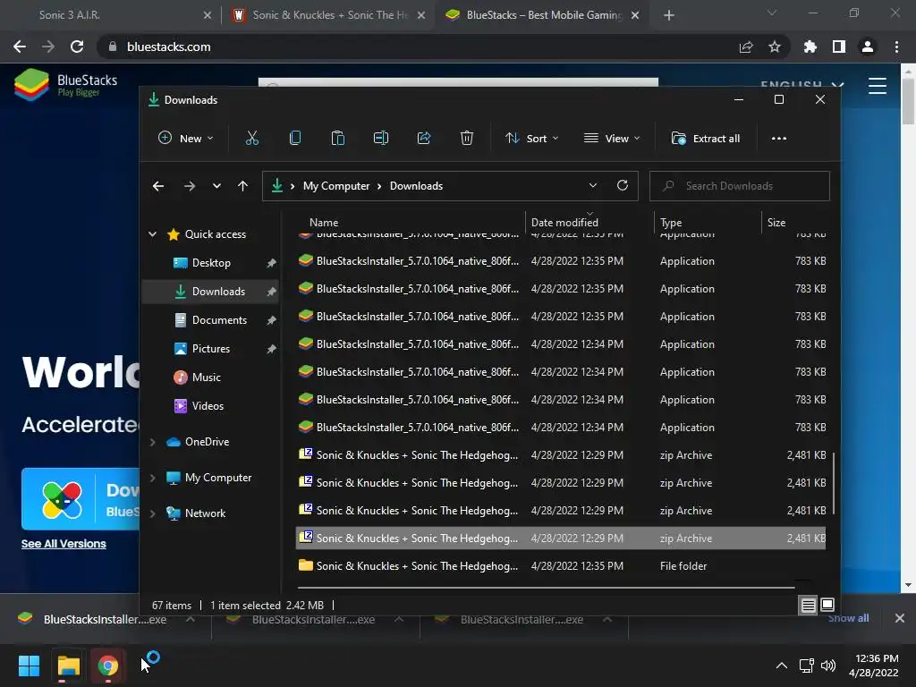This screenshot has height=687, width=916.
Task: Select the Sonic & Knuckles File folder row
Action: (x=561, y=566)
